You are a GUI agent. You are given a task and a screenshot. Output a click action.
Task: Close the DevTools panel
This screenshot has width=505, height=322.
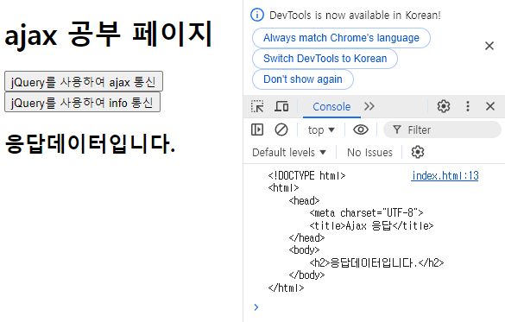pyautogui.click(x=490, y=106)
